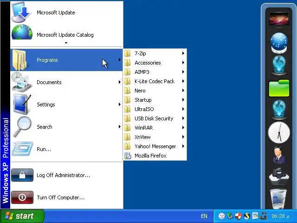
Task: Launch Mozilla Firefox from Programs list
Action: click(x=155, y=156)
